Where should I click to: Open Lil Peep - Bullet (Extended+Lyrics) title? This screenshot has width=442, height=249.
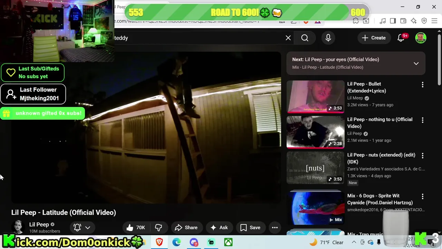click(x=367, y=87)
